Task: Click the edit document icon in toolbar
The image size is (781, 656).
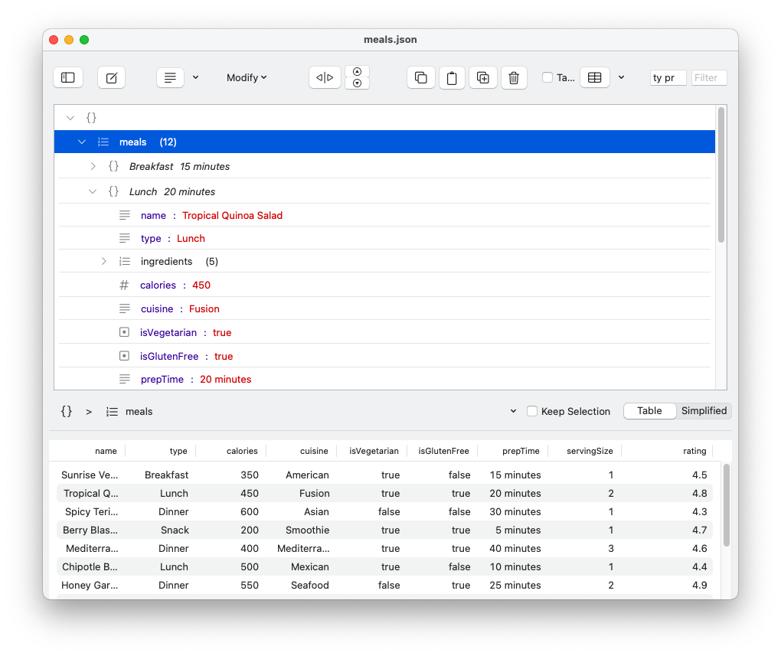Action: coord(111,77)
